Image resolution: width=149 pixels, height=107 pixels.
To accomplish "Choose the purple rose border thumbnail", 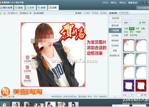I will pyautogui.click(x=129, y=86).
